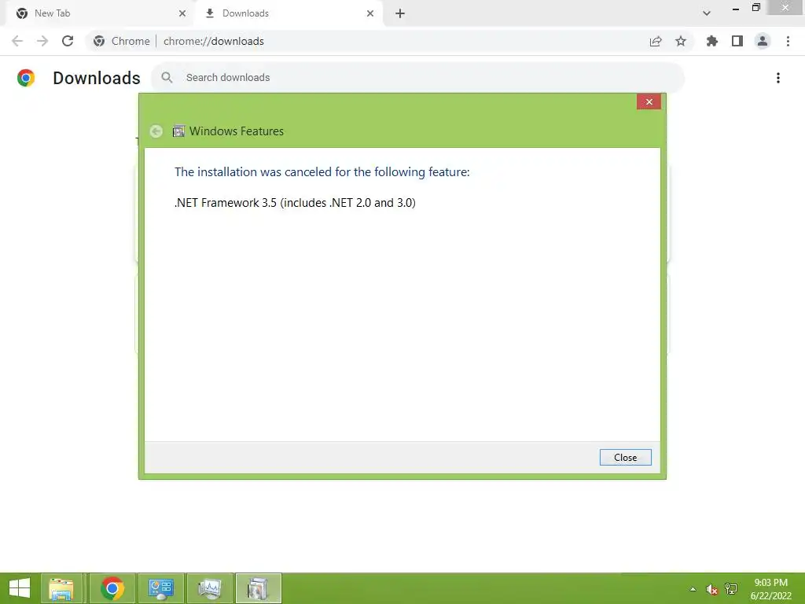The image size is (805, 604).
Task: Go back in Chrome browser
Action: point(17,41)
